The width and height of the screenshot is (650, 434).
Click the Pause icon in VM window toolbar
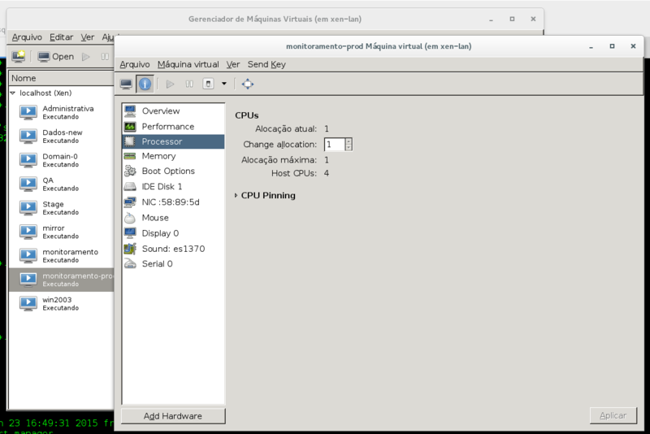tap(189, 85)
